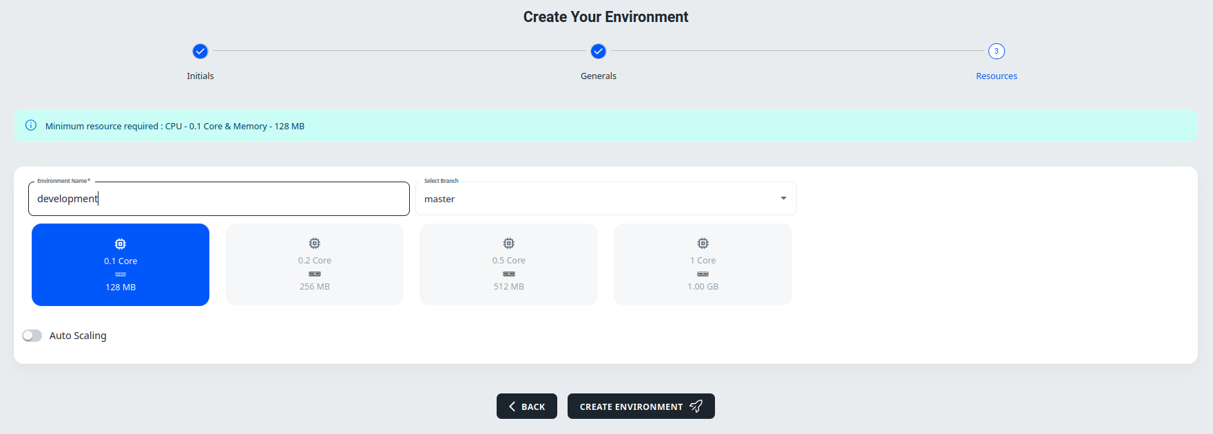The width and height of the screenshot is (1213, 434).
Task: Click the step 3 Resources circle
Action: coord(997,51)
